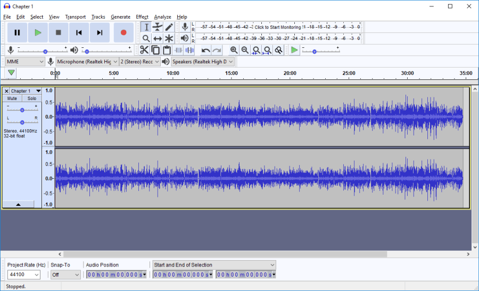This screenshot has height=291, width=479.
Task: Select the Draw pencil tool
Action: point(169,27)
